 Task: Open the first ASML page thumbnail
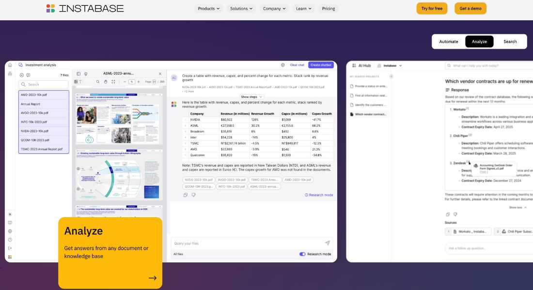tap(119, 119)
